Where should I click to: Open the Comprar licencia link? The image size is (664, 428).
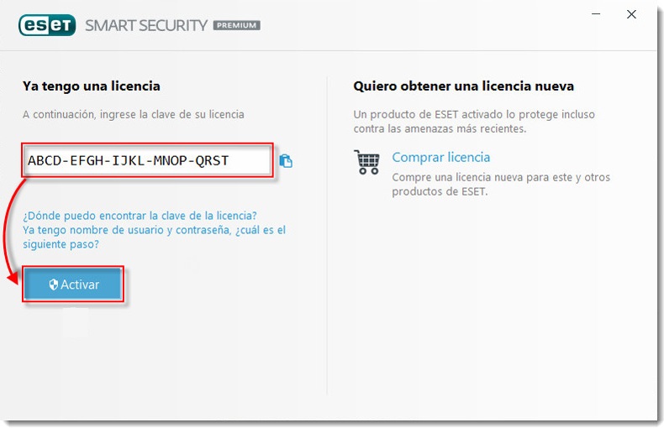tap(440, 157)
